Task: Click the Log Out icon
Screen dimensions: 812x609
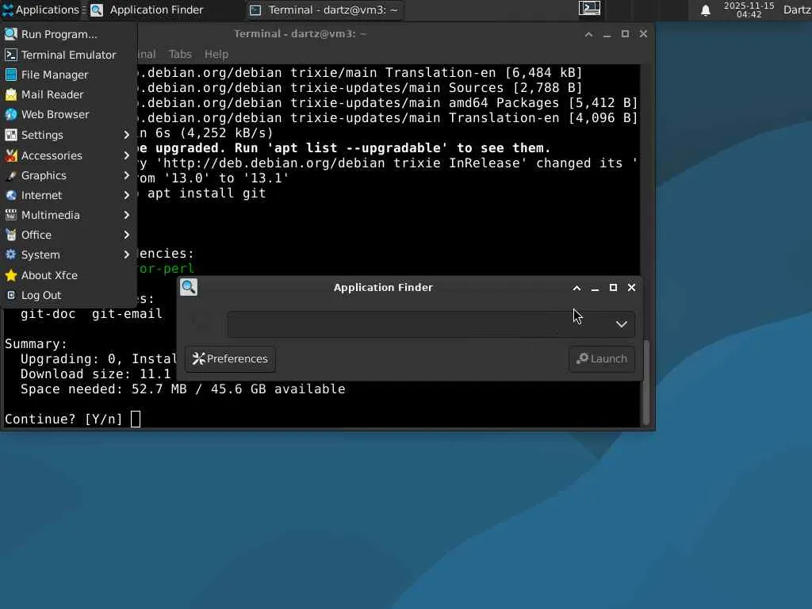Action: [11, 295]
